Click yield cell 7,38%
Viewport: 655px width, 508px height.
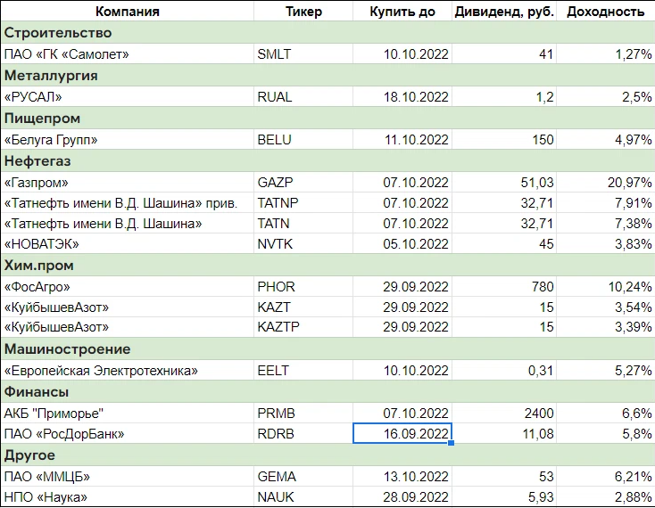[605, 223]
